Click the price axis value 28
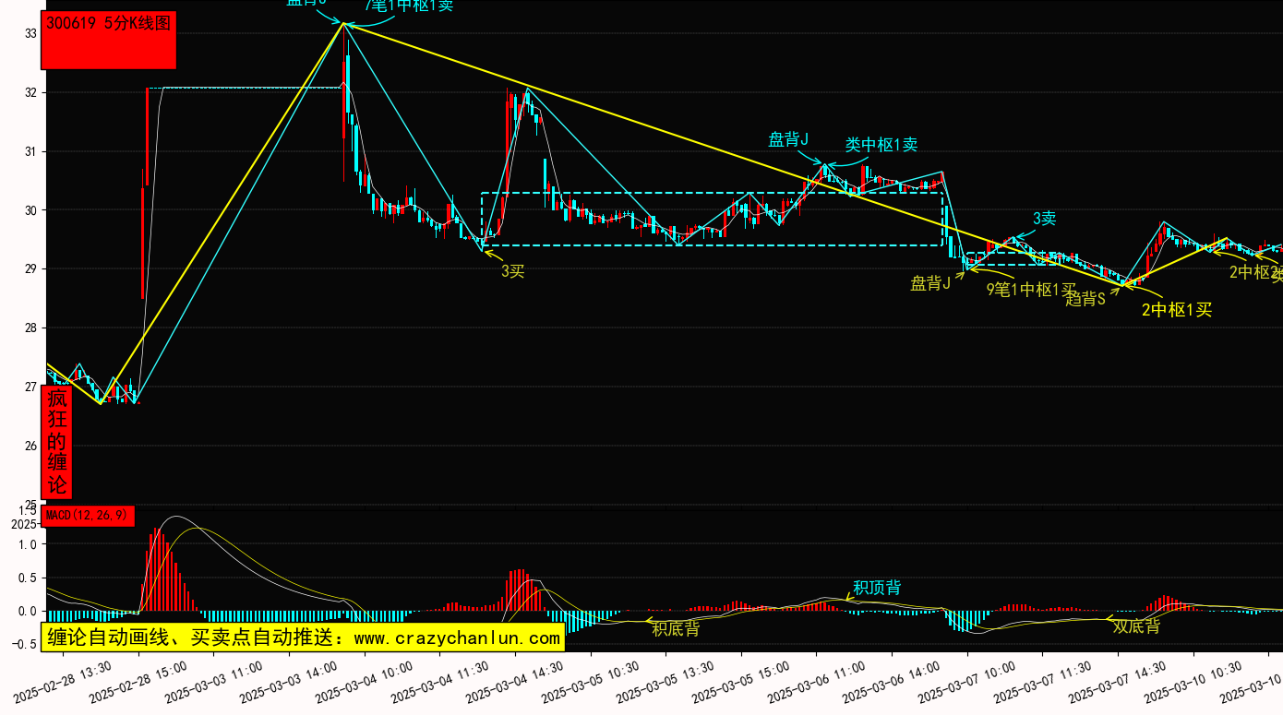 tap(30, 328)
